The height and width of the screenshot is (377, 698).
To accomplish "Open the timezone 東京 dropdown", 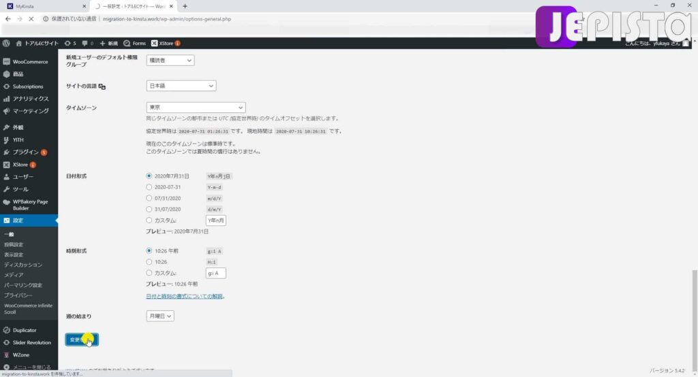I will click(x=196, y=108).
